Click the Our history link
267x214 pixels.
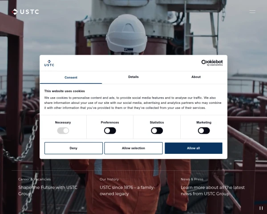109,179
